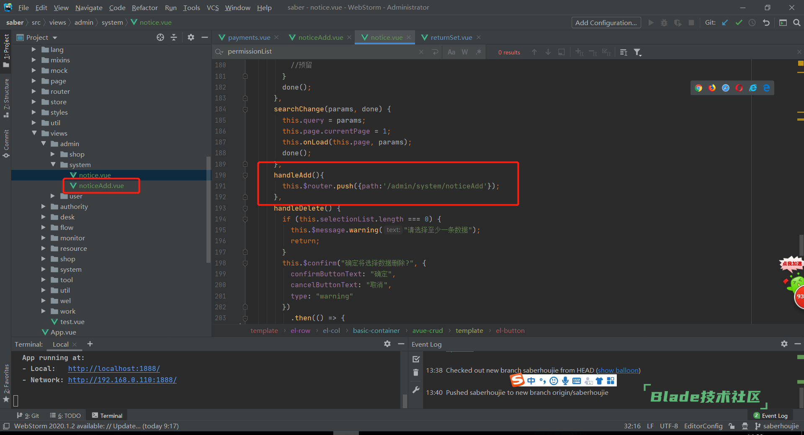Open the Navigate menu
Viewport: 804px width, 435px height.
(x=89, y=8)
